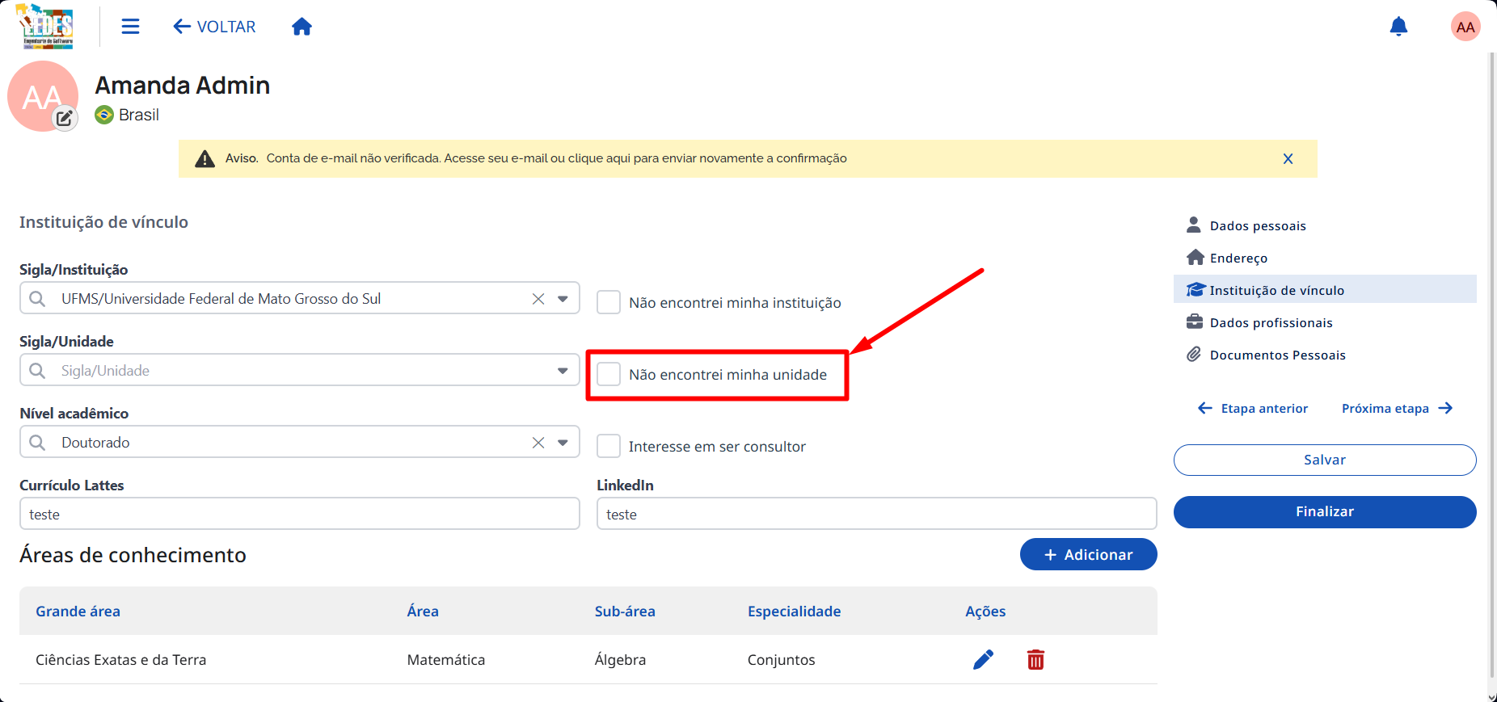This screenshot has height=702, width=1497.
Task: Click search icon in Sigla/Instituição field
Action: 37,299
